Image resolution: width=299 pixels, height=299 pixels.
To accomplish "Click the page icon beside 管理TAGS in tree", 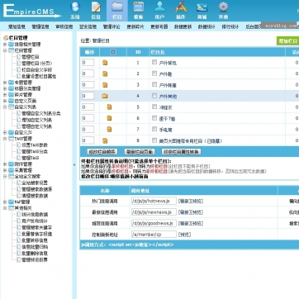I will [18, 158].
